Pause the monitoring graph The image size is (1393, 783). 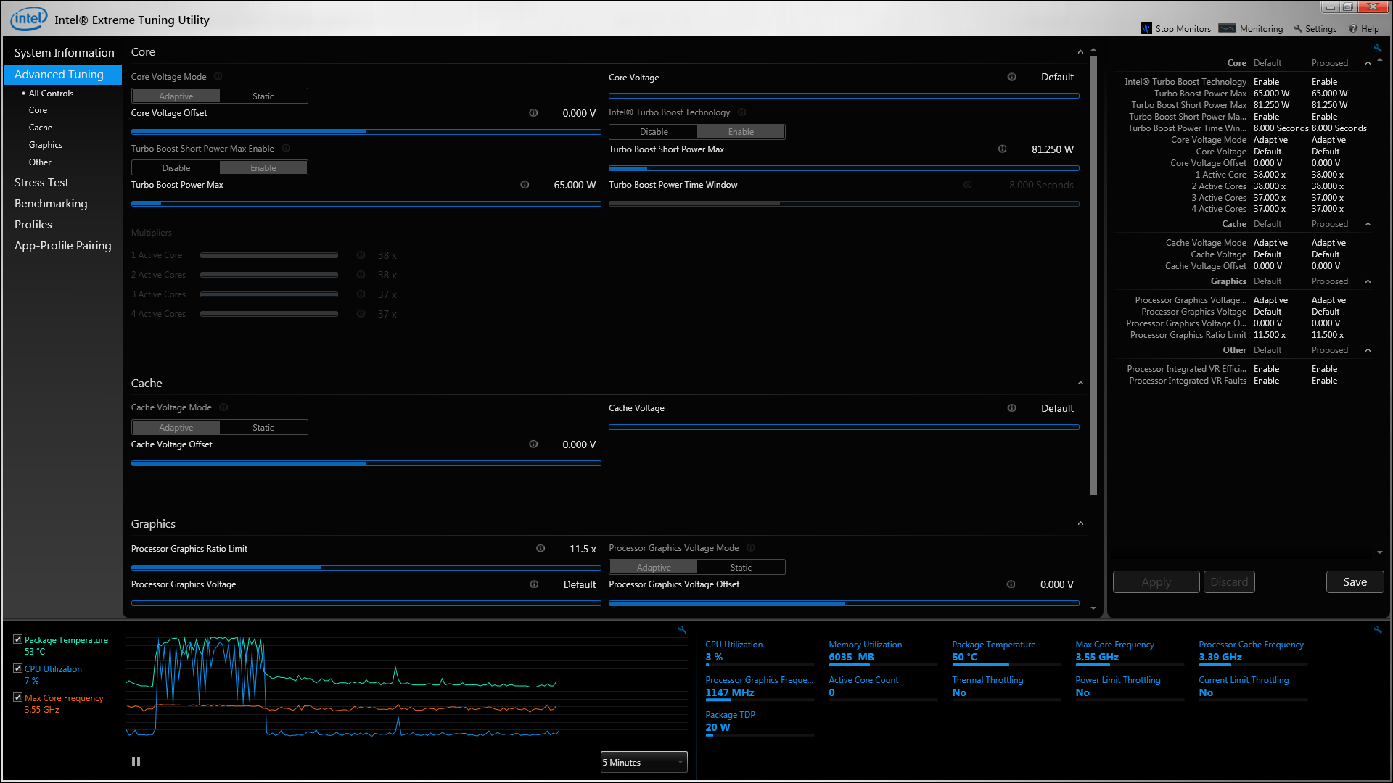coord(136,762)
